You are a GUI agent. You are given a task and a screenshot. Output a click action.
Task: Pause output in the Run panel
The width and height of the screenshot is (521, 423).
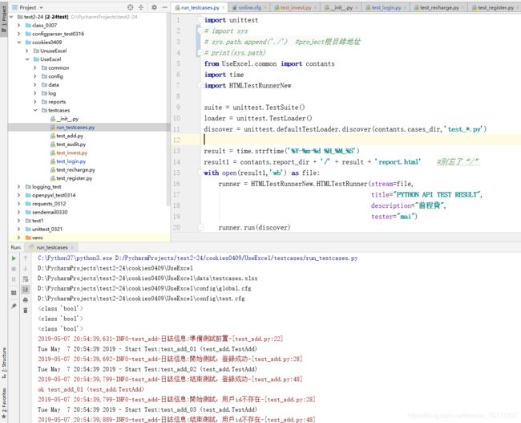click(x=14, y=279)
